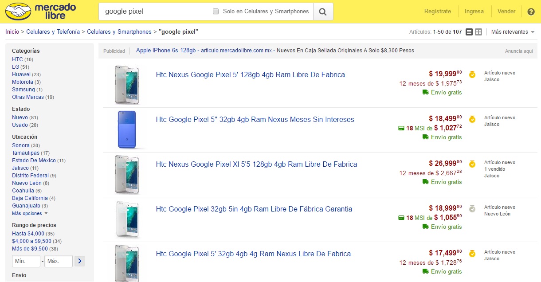The width and height of the screenshot is (541, 282).
Task: Filter location by Guanajuato
Action: pos(26,206)
